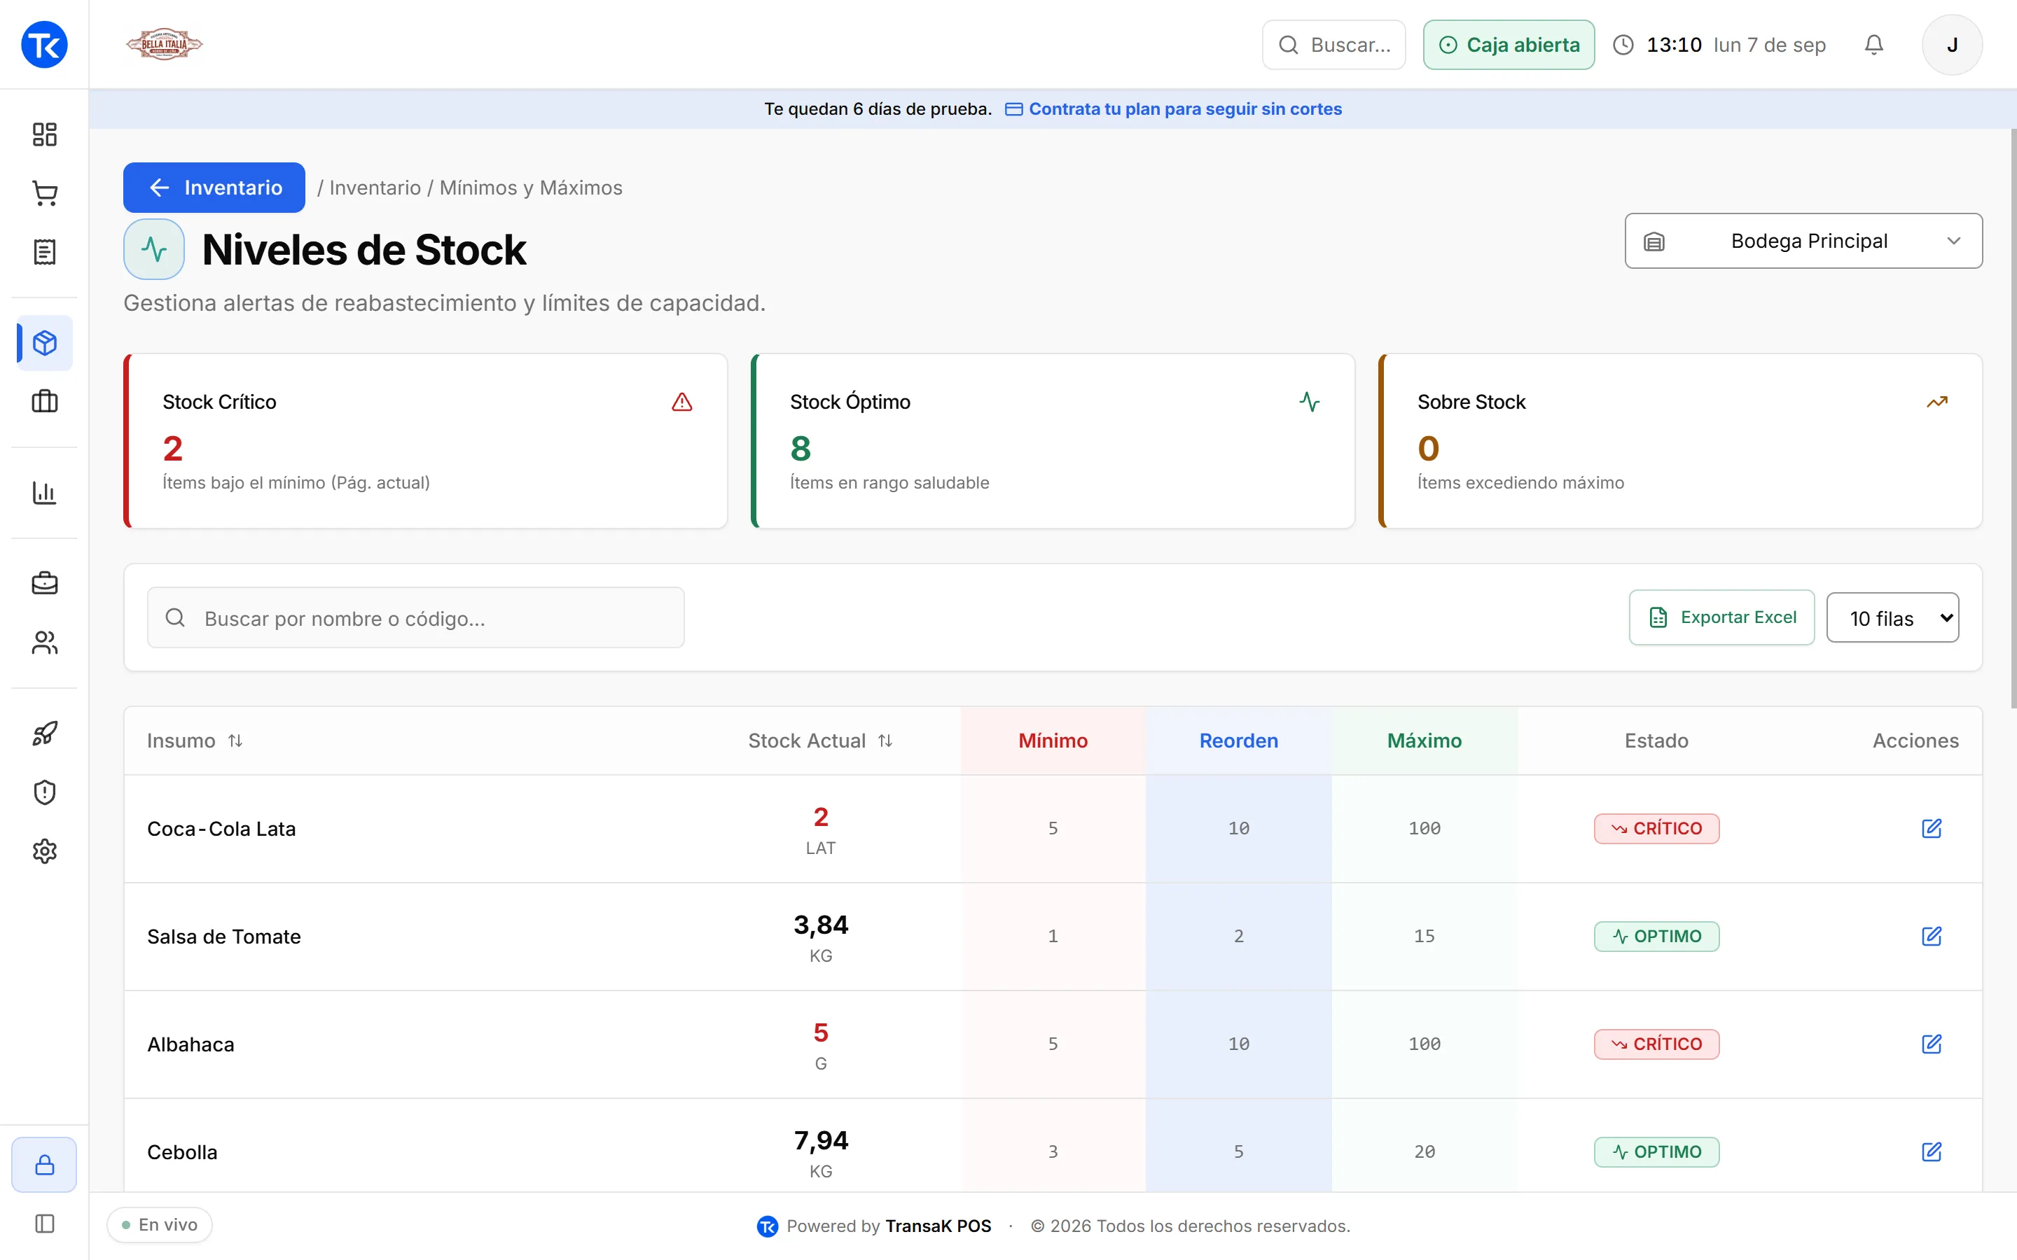Open the bar chart reports icon
This screenshot has width=2017, height=1260.
click(44, 493)
